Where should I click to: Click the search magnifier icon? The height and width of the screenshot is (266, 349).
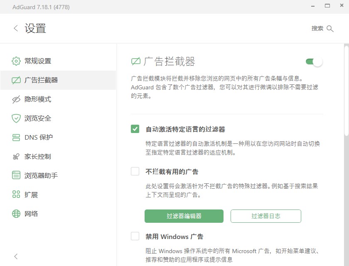tap(330, 29)
